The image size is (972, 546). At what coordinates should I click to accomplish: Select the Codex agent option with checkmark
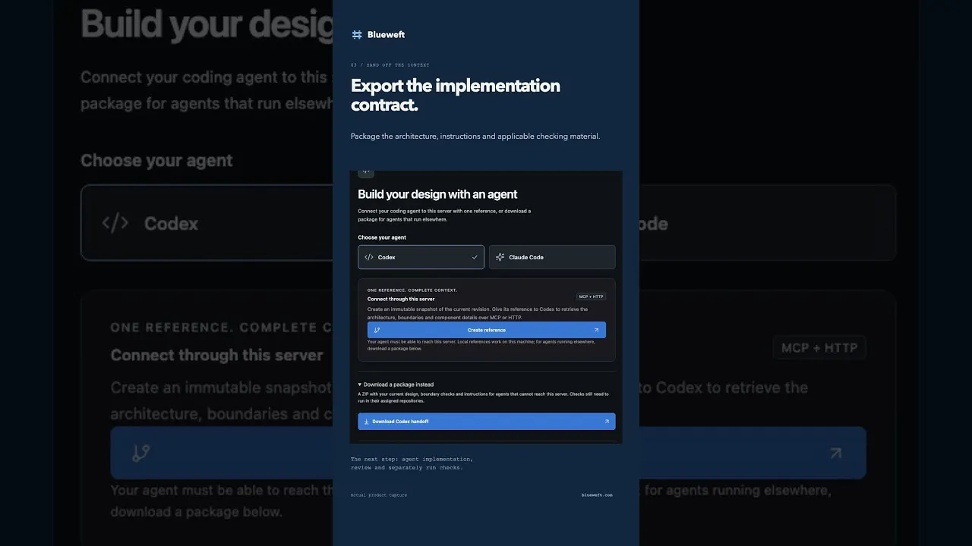coord(421,257)
